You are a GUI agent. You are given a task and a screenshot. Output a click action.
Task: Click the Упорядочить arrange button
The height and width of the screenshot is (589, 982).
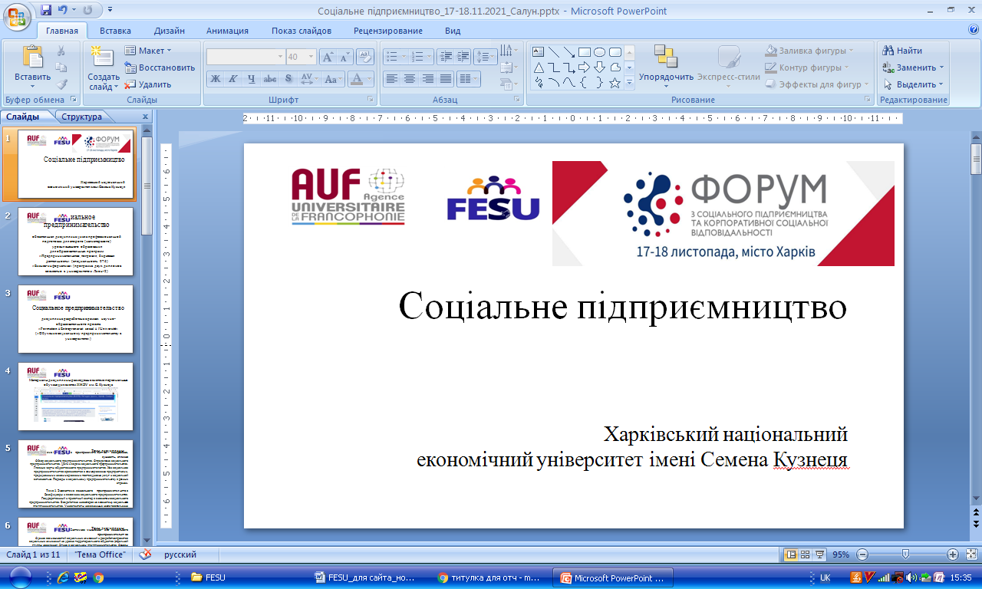pos(667,66)
